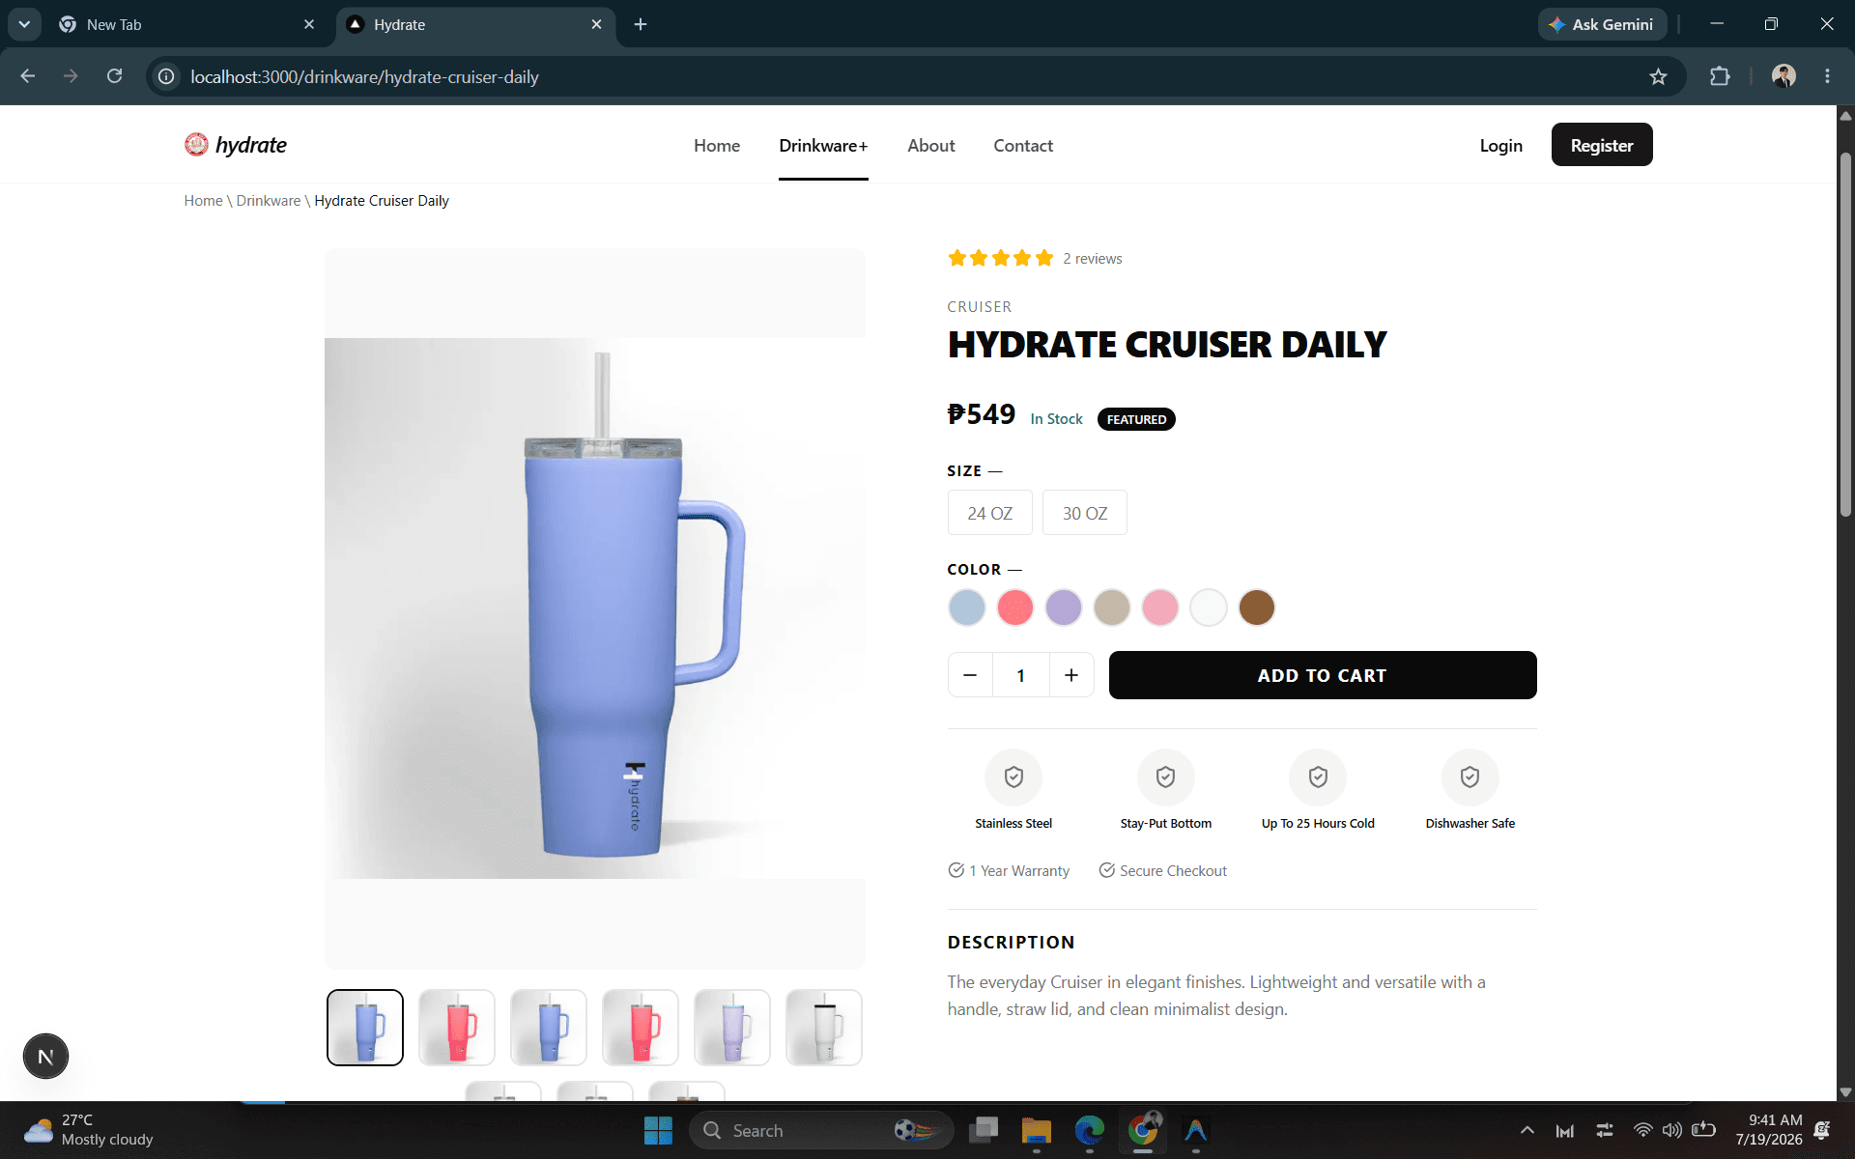Go to the Home nav link
This screenshot has height=1159, width=1855.
(x=717, y=146)
